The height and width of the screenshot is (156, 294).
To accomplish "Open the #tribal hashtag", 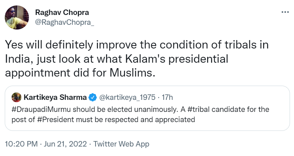I will pyautogui.click(x=198, y=109).
